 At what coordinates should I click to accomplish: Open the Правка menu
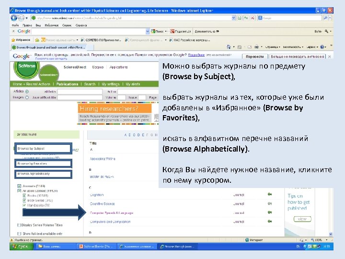pyautogui.click(x=27, y=25)
